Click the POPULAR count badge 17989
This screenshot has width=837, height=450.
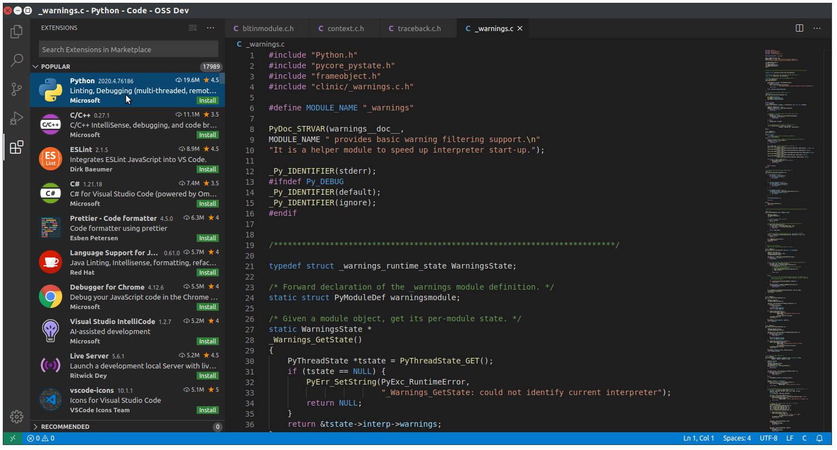click(212, 67)
